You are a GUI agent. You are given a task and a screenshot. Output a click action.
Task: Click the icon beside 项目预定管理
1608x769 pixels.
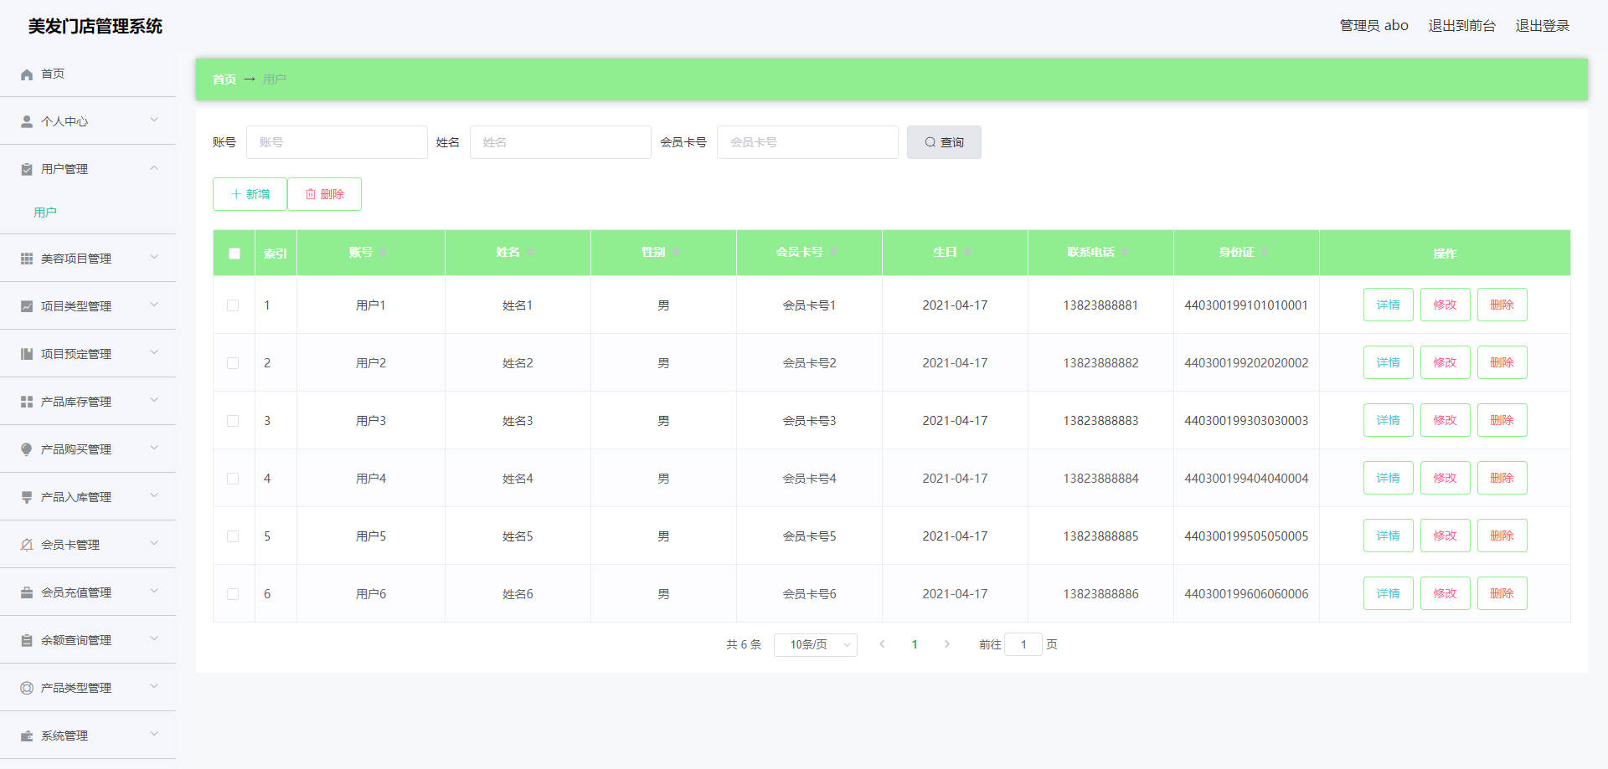click(27, 355)
